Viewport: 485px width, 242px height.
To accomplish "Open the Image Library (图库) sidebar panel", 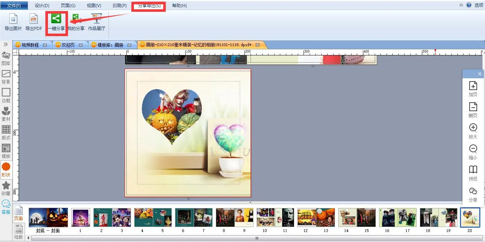I will tap(6, 59).
